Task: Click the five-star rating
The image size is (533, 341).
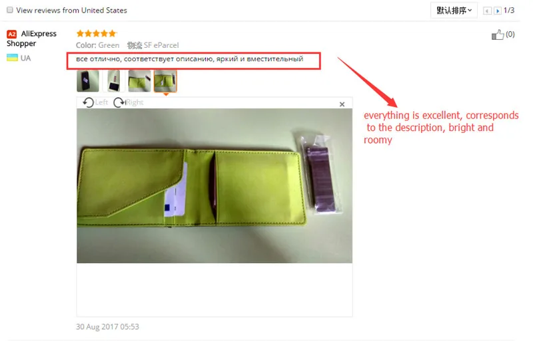Action: 97,33
